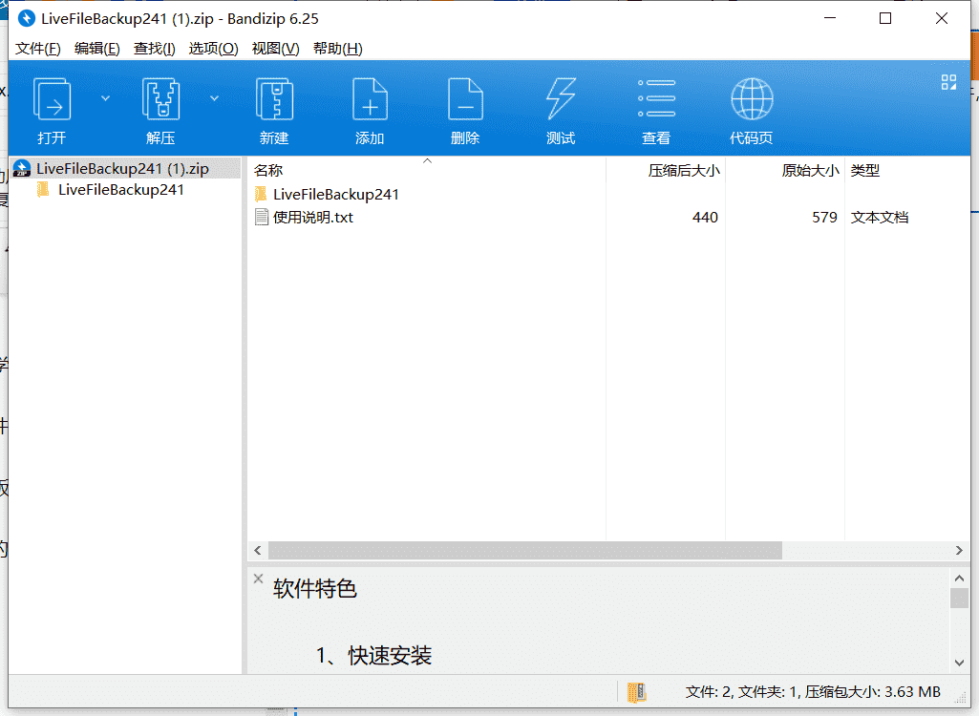Click the text file icon of 使用说明.txt
979x716 pixels.
(262, 218)
